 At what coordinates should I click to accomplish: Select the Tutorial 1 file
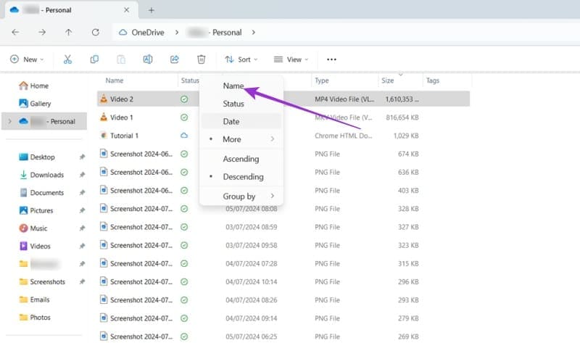pos(124,136)
